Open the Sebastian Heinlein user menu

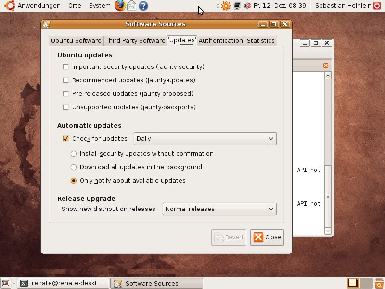pyautogui.click(x=343, y=6)
